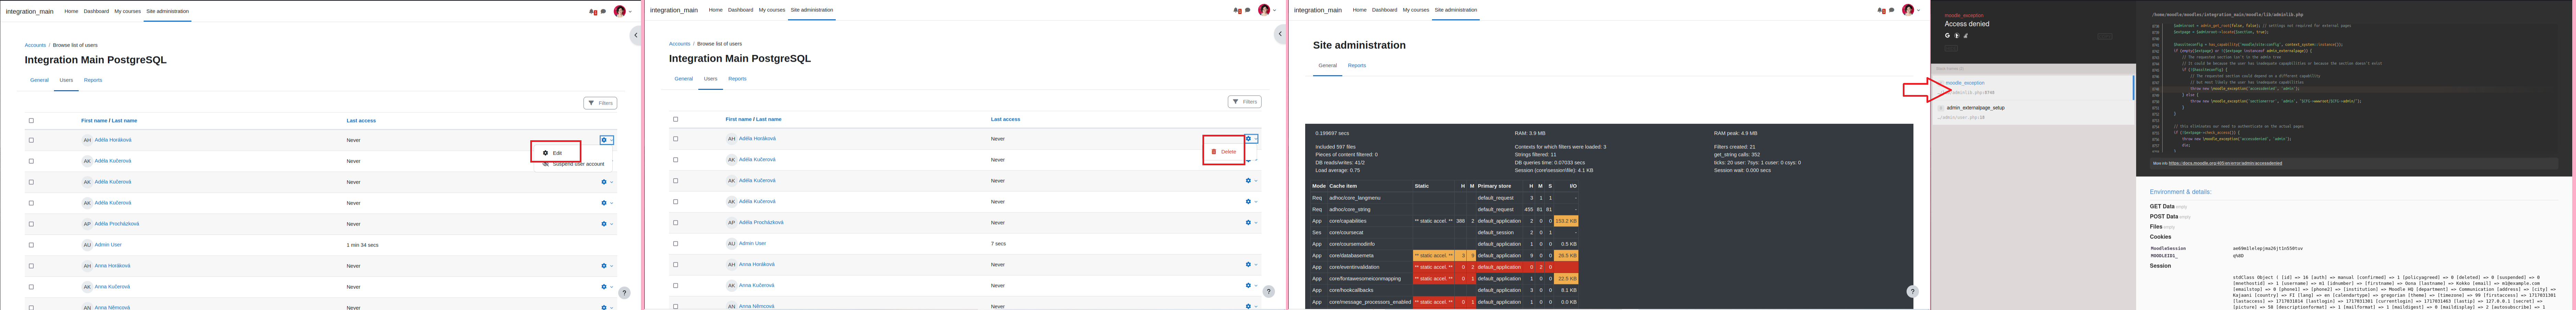Open the gear menu for Anna Horáková in the Edit-menu window

pyautogui.click(x=607, y=266)
